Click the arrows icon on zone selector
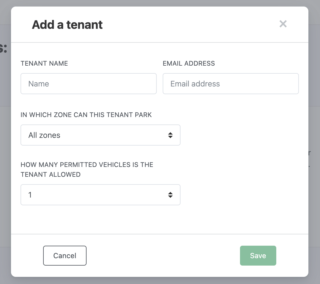320x284 pixels. pos(170,135)
